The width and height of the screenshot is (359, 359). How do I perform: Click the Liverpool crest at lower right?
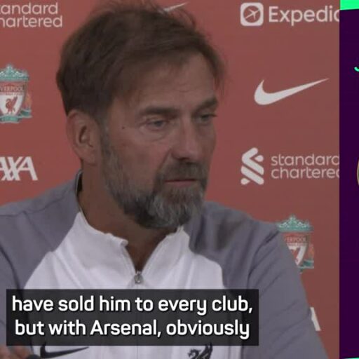297,243
